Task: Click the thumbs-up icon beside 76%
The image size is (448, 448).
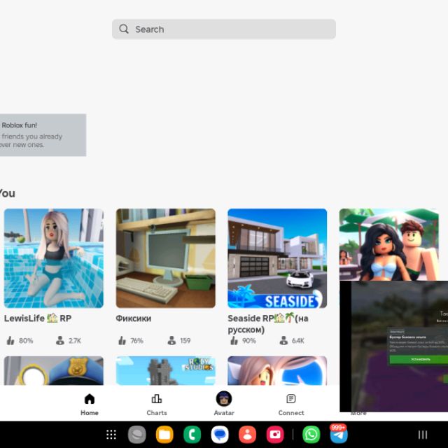Action: click(x=122, y=340)
